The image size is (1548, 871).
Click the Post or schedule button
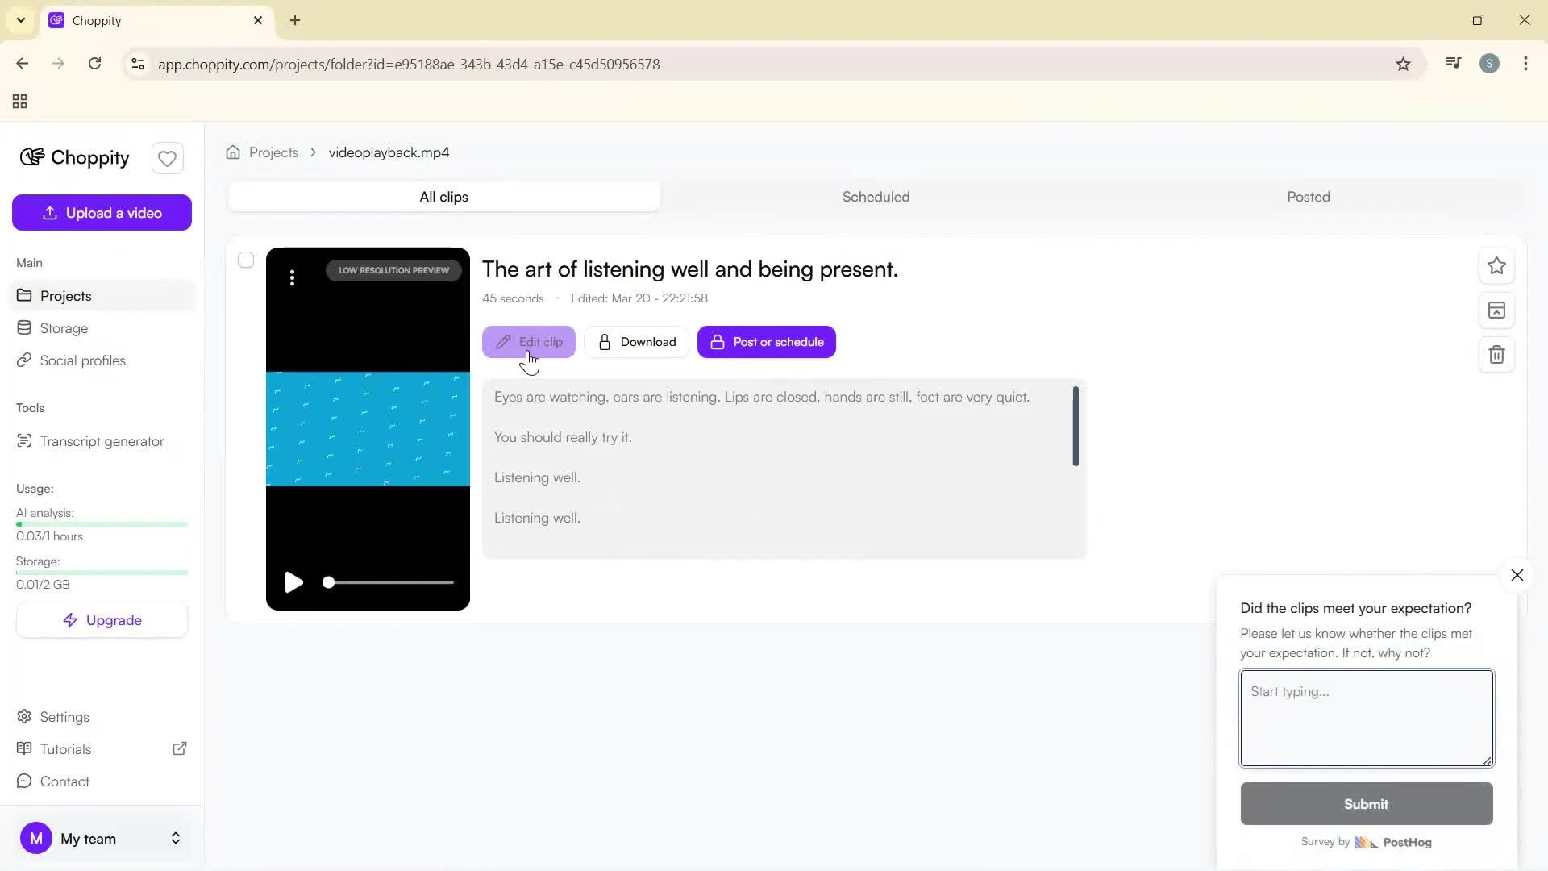(766, 342)
